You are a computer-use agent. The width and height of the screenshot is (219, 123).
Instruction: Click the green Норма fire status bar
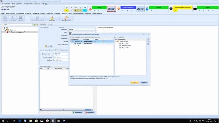coord(99,8)
